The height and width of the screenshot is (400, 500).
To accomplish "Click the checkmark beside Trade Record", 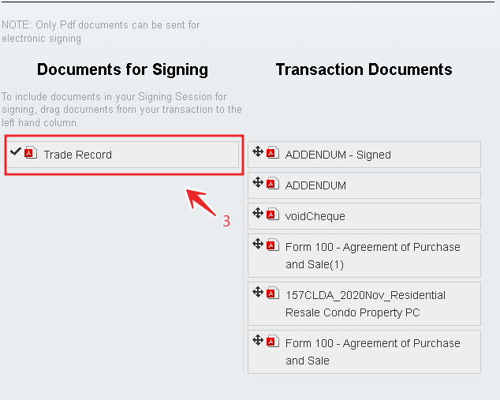I will (x=16, y=151).
